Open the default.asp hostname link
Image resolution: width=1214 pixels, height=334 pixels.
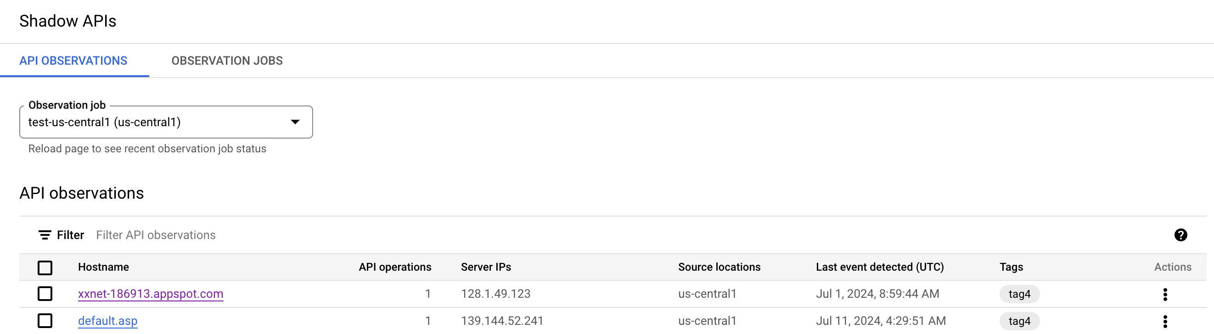coord(107,321)
